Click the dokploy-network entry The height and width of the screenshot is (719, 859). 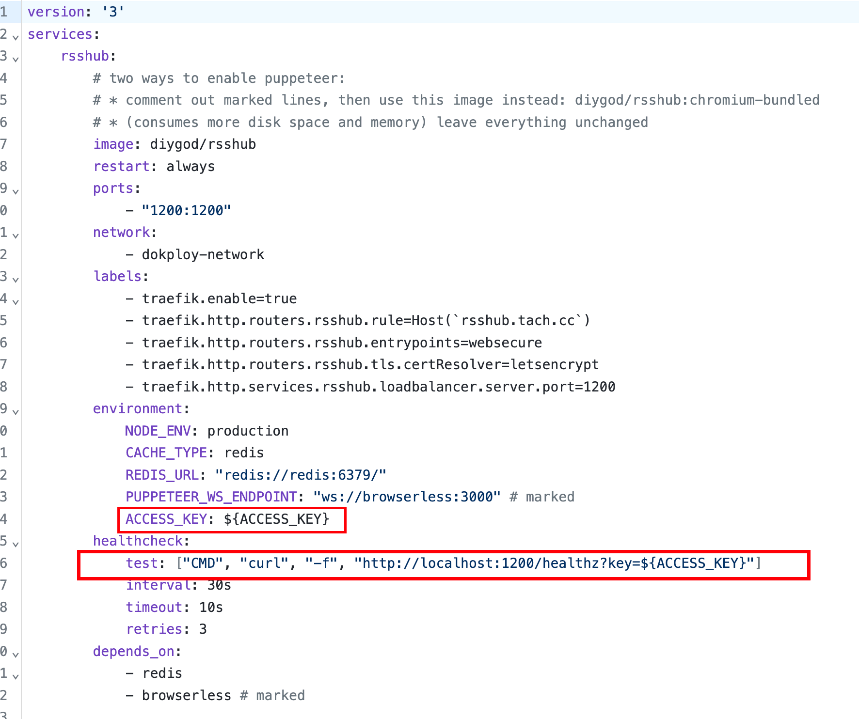203,254
